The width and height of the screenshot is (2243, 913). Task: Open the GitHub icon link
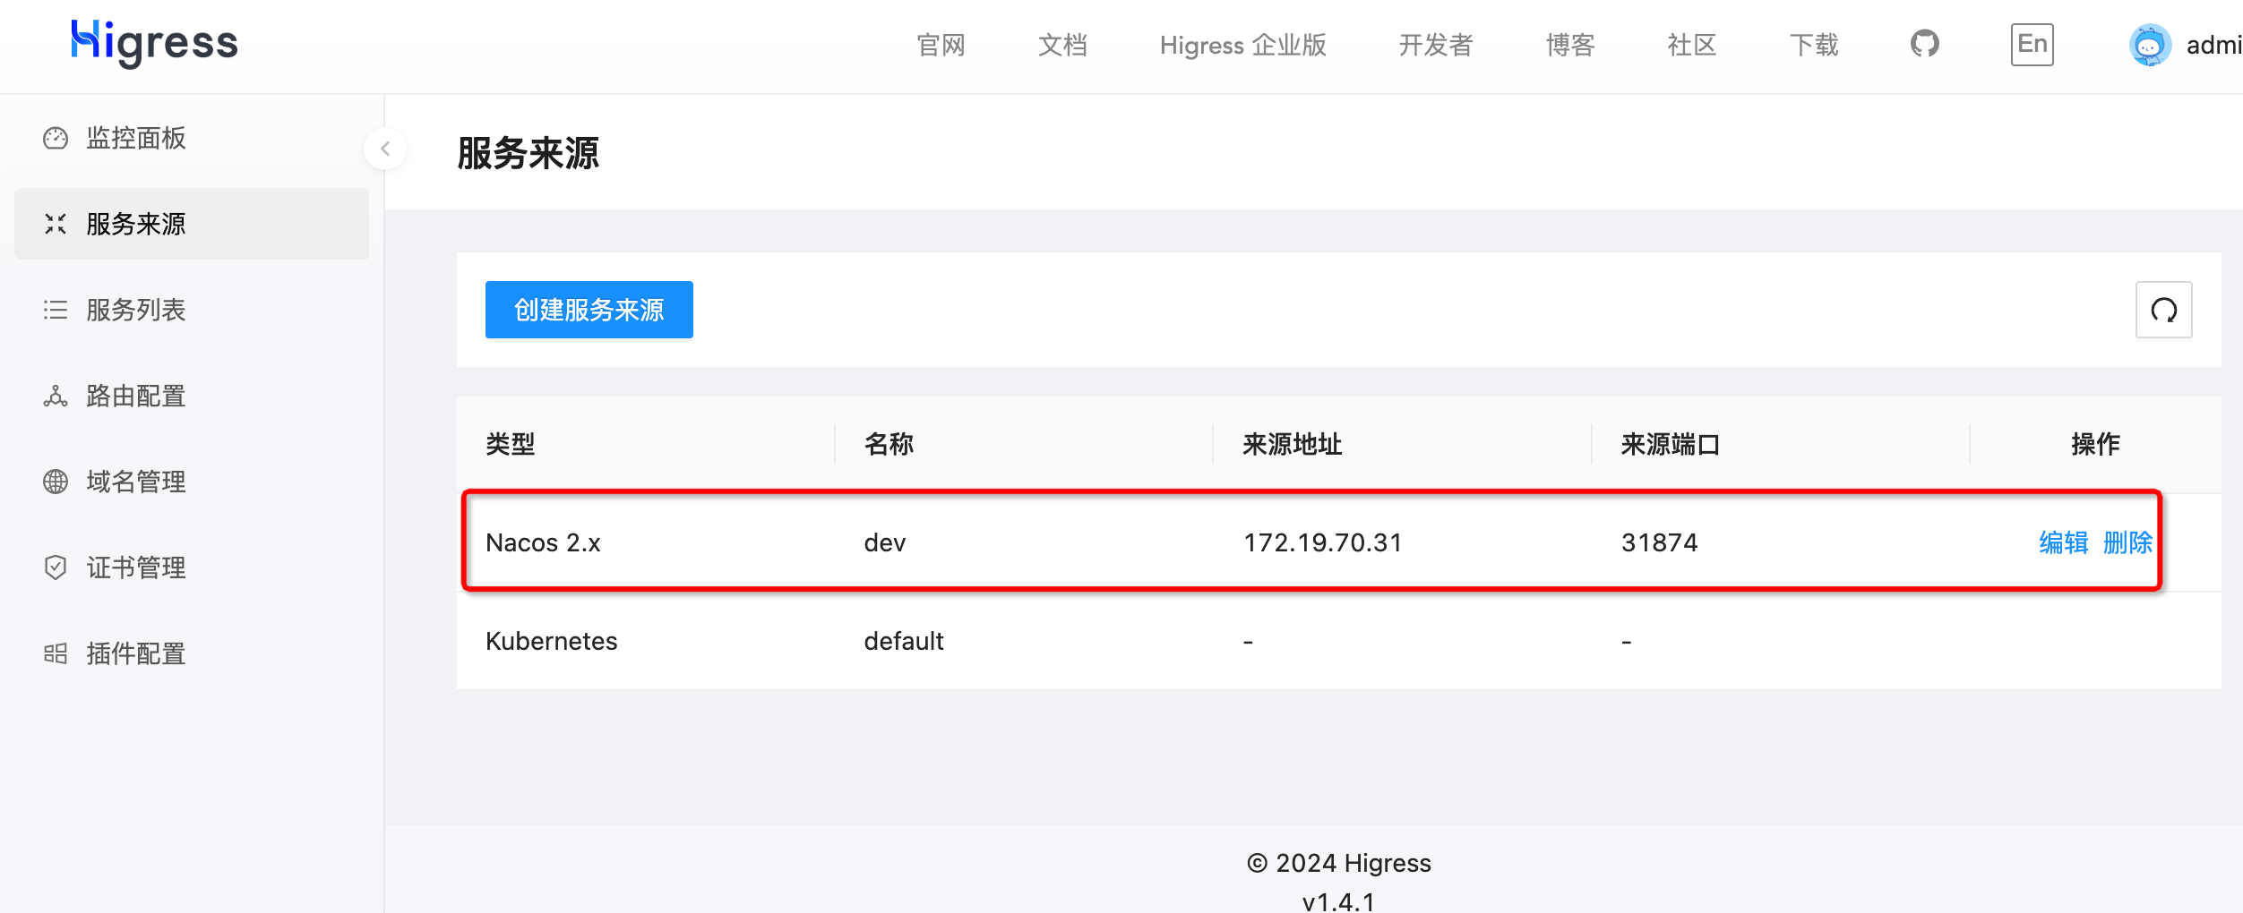pyautogui.click(x=1924, y=44)
